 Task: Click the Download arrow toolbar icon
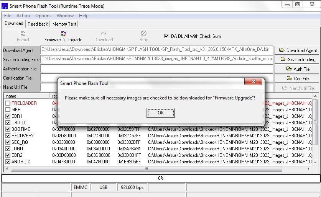pos(104,34)
